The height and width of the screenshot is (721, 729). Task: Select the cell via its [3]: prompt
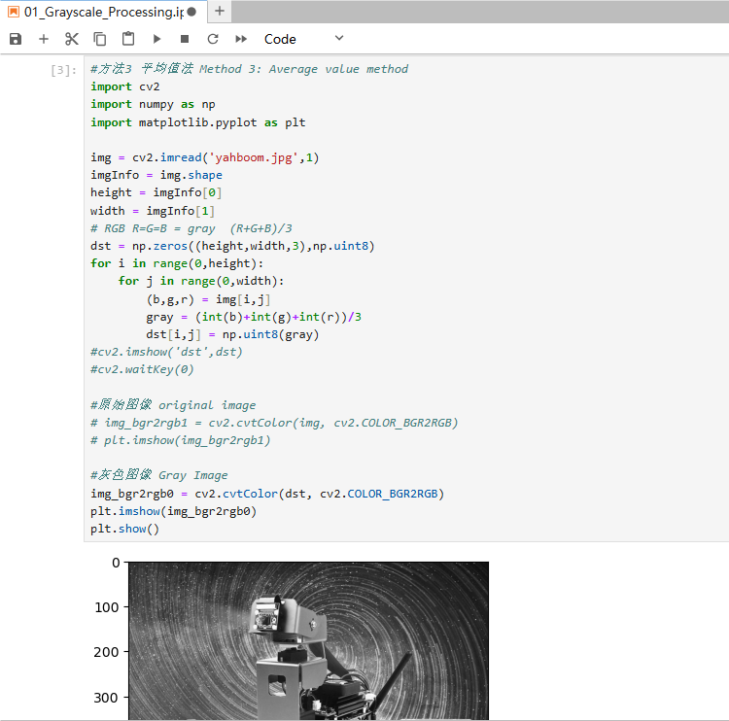point(63,70)
